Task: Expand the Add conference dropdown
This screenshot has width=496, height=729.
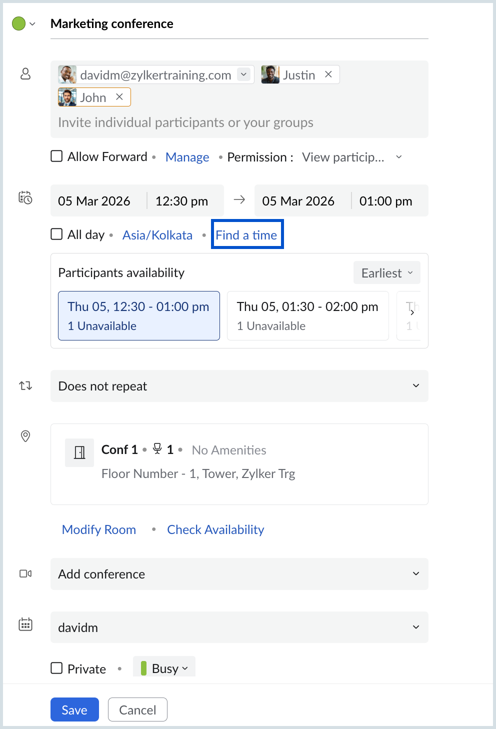Action: pyautogui.click(x=239, y=574)
